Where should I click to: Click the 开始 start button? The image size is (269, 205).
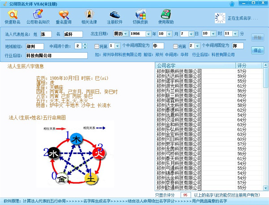tap(257, 37)
